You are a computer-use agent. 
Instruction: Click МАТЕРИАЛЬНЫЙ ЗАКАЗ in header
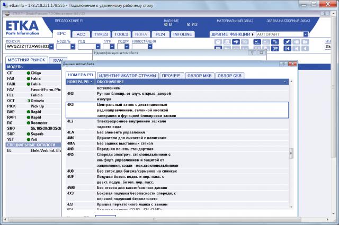click(235, 21)
